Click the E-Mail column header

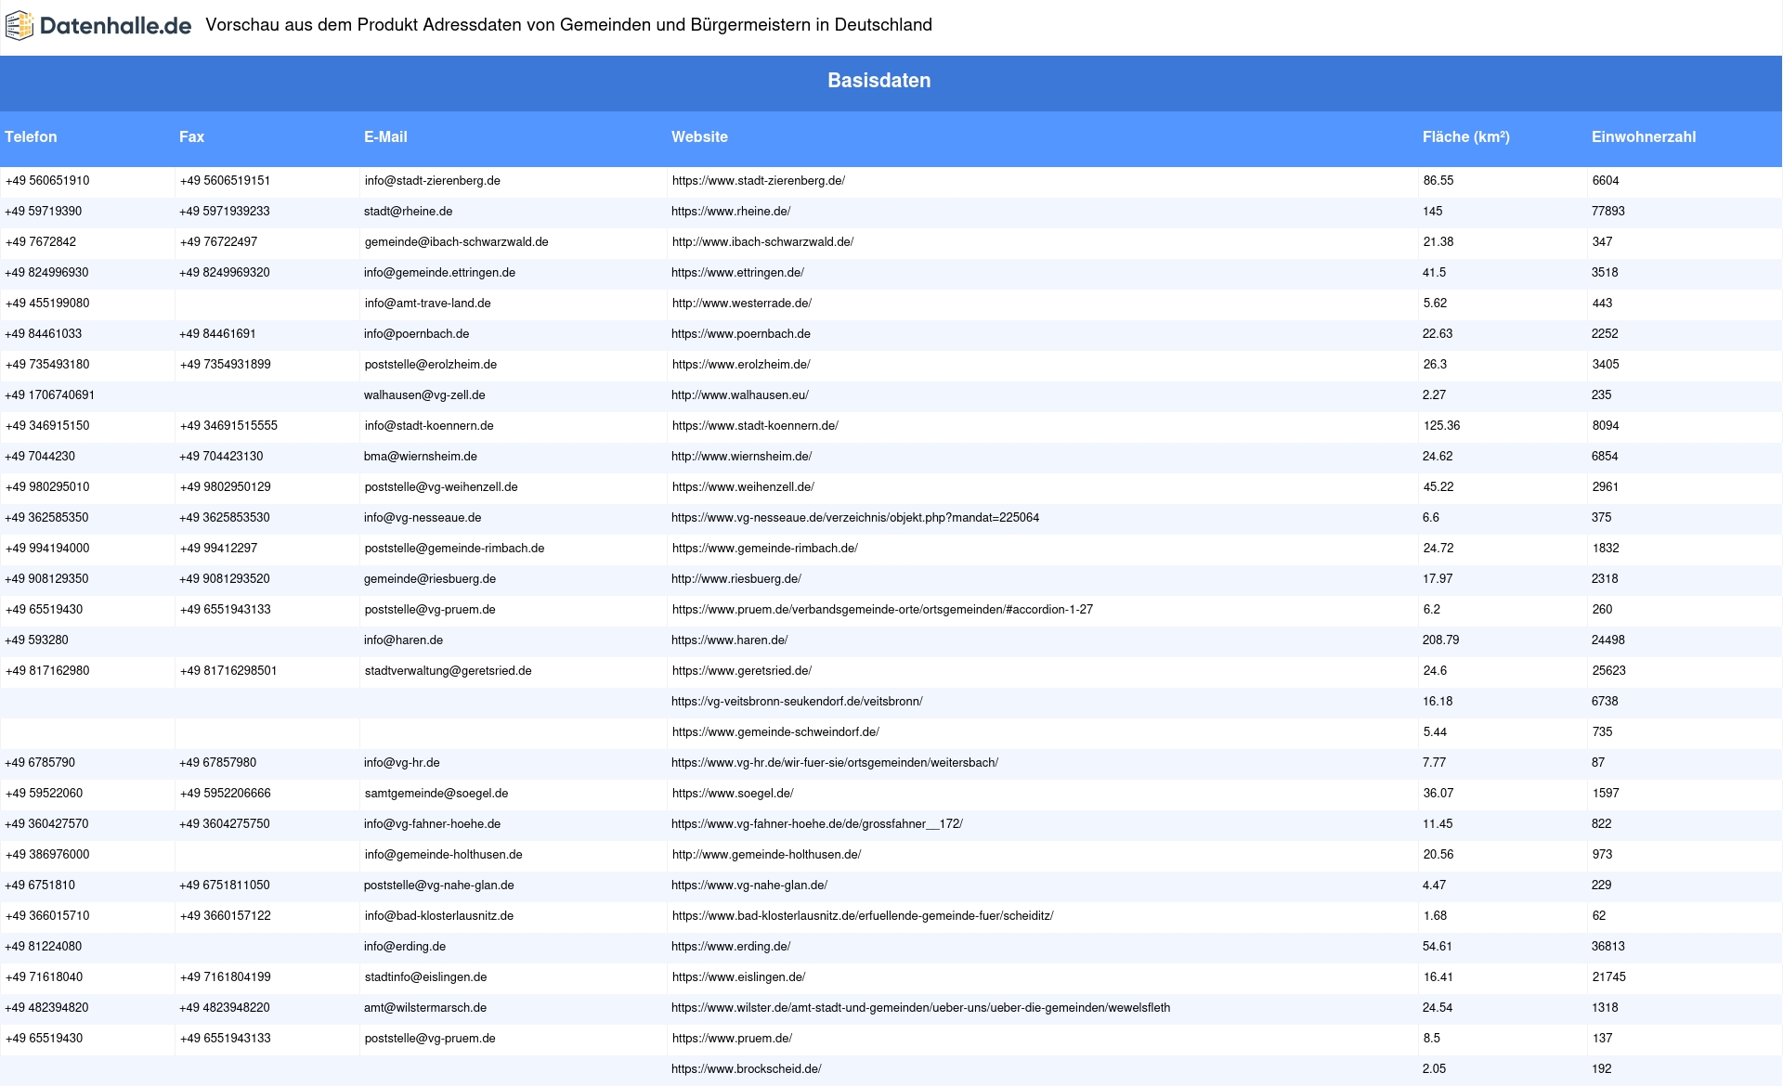pos(385,137)
